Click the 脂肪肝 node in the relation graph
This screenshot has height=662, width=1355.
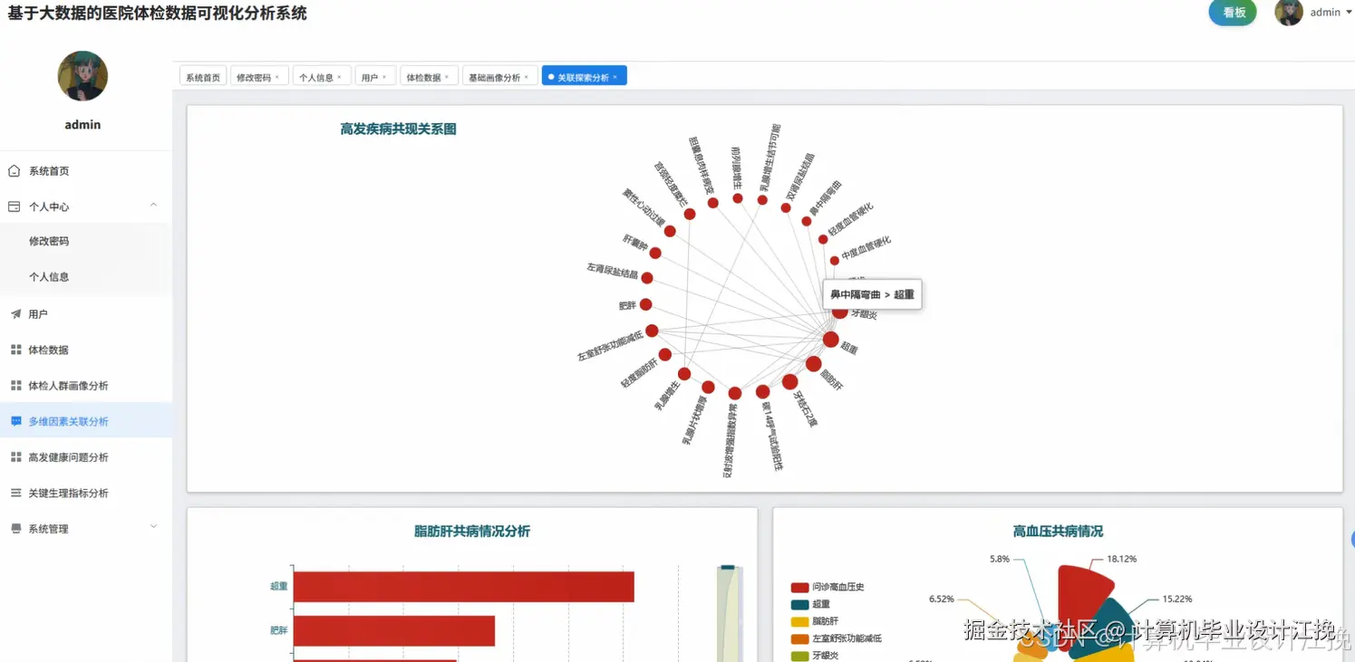(814, 364)
